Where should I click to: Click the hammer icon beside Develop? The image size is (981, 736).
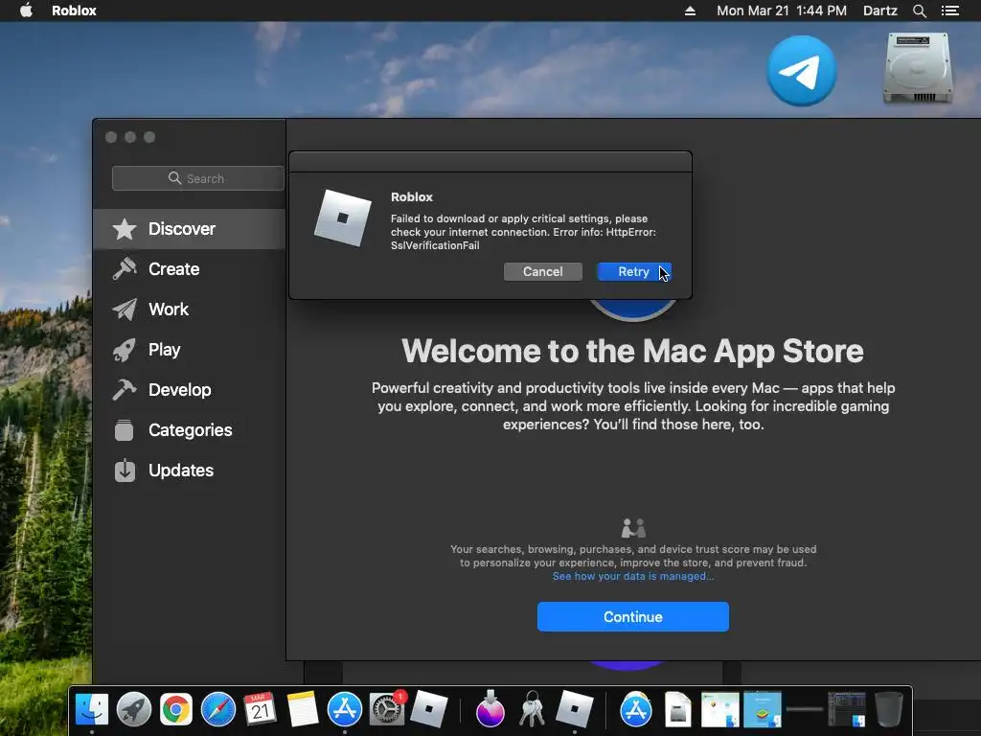(x=125, y=390)
